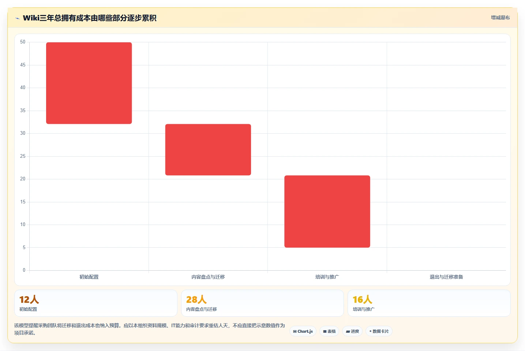Image resolution: width=525 pixels, height=351 pixels.
Task: Click the chart icon beside the Wiki title
Action: [x=17, y=18]
